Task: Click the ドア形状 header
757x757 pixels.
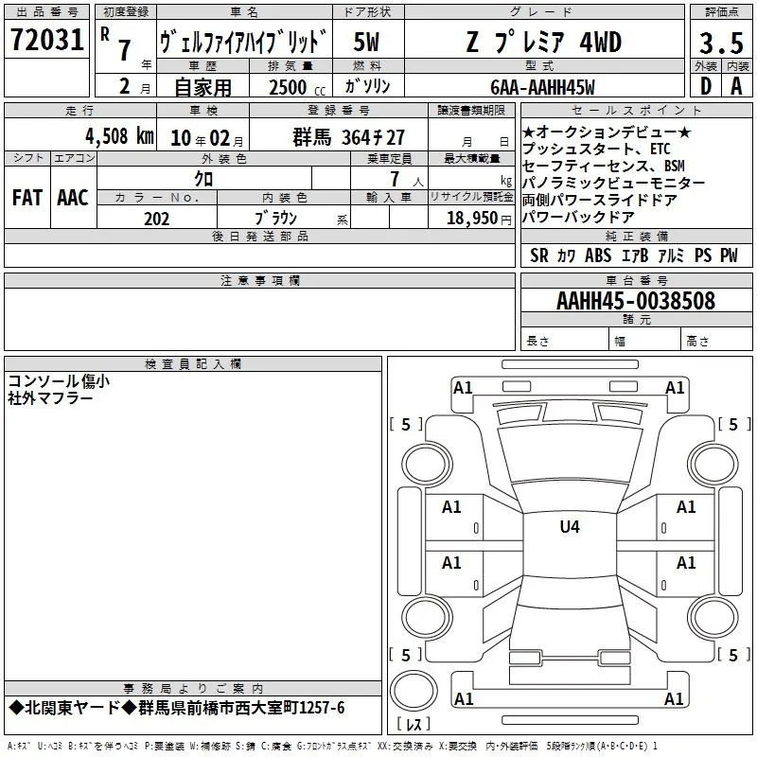Action: coord(368,11)
